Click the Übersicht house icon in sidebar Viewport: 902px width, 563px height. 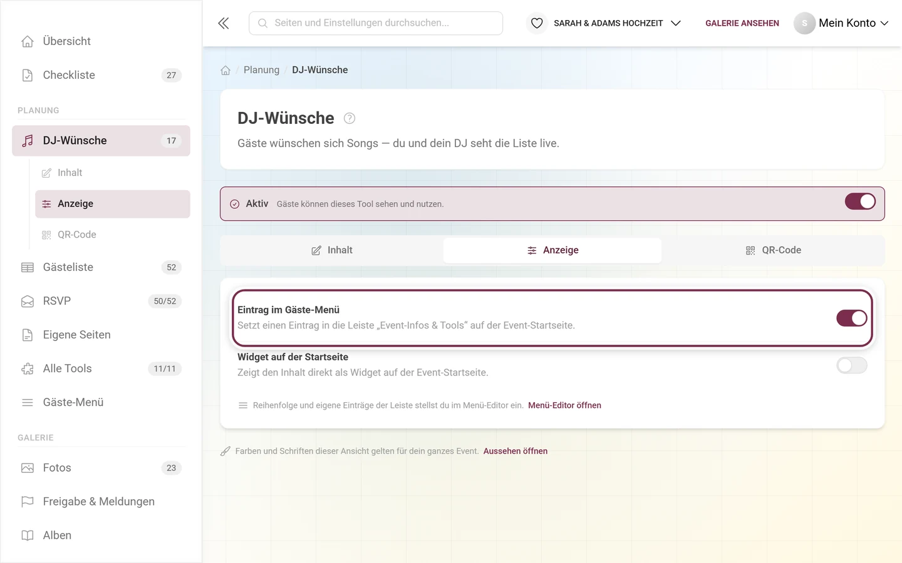pyautogui.click(x=28, y=41)
